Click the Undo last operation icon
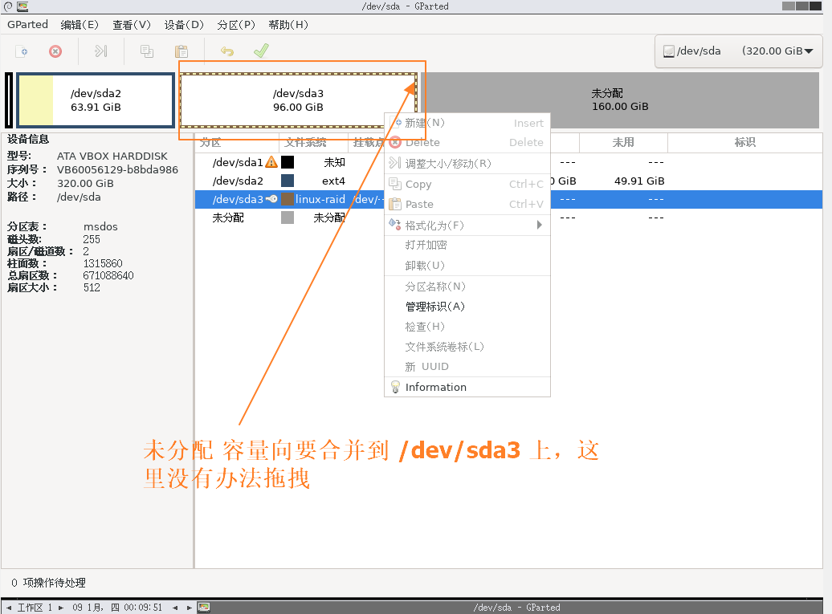Screen dimensions: 832x614 click(x=227, y=51)
